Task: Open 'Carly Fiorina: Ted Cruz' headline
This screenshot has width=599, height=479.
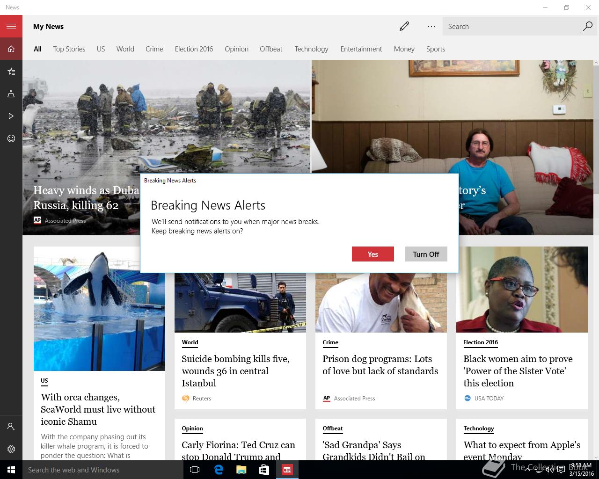Action: pyautogui.click(x=238, y=450)
